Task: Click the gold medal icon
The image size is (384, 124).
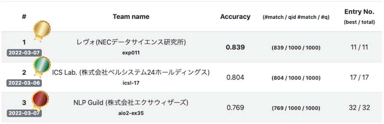Action: click(42, 31)
